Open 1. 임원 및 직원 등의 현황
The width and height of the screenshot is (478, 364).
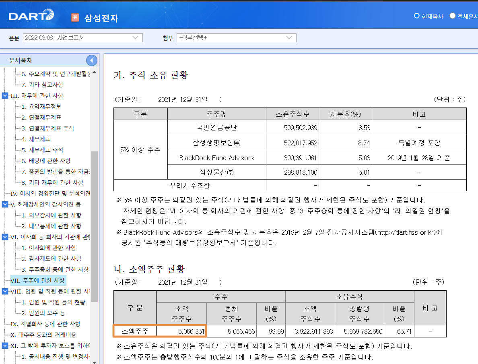coord(53,302)
